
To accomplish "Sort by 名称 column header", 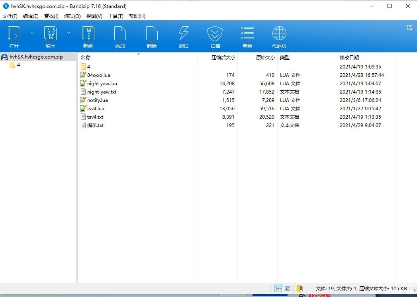I will click(x=86, y=57).
